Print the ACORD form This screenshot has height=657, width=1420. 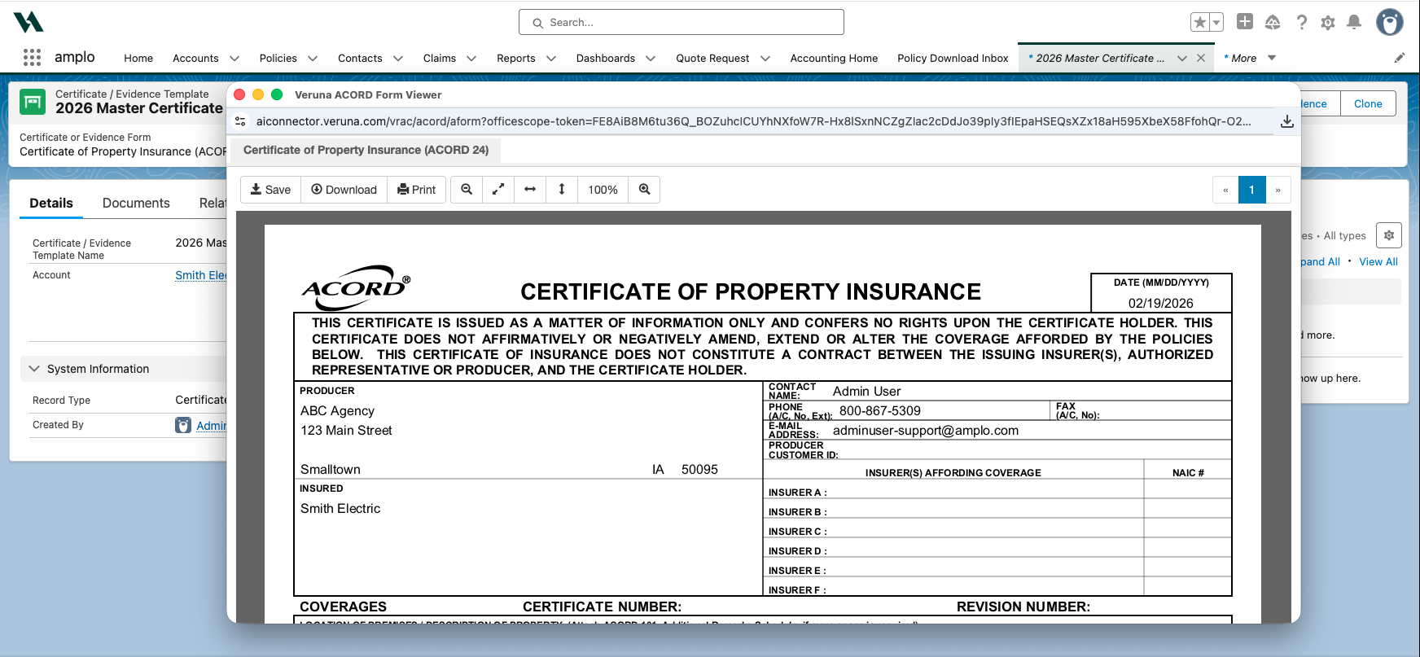point(416,190)
